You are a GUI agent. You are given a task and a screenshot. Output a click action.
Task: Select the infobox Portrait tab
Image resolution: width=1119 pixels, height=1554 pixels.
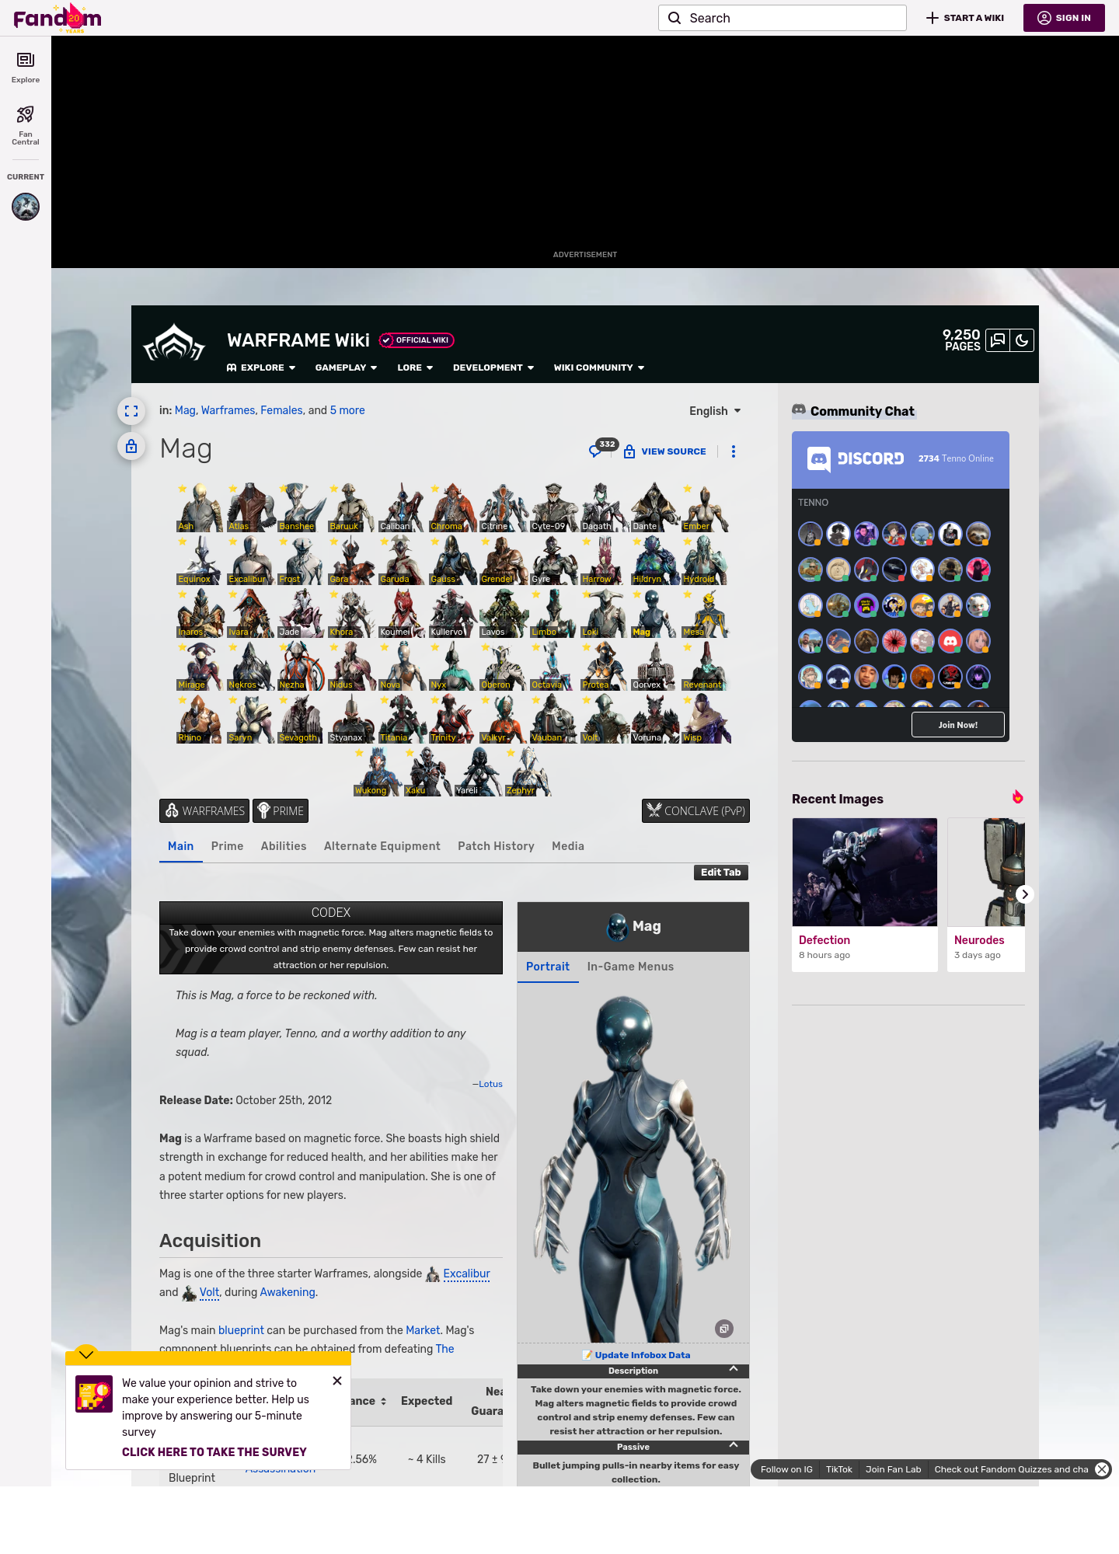click(548, 967)
